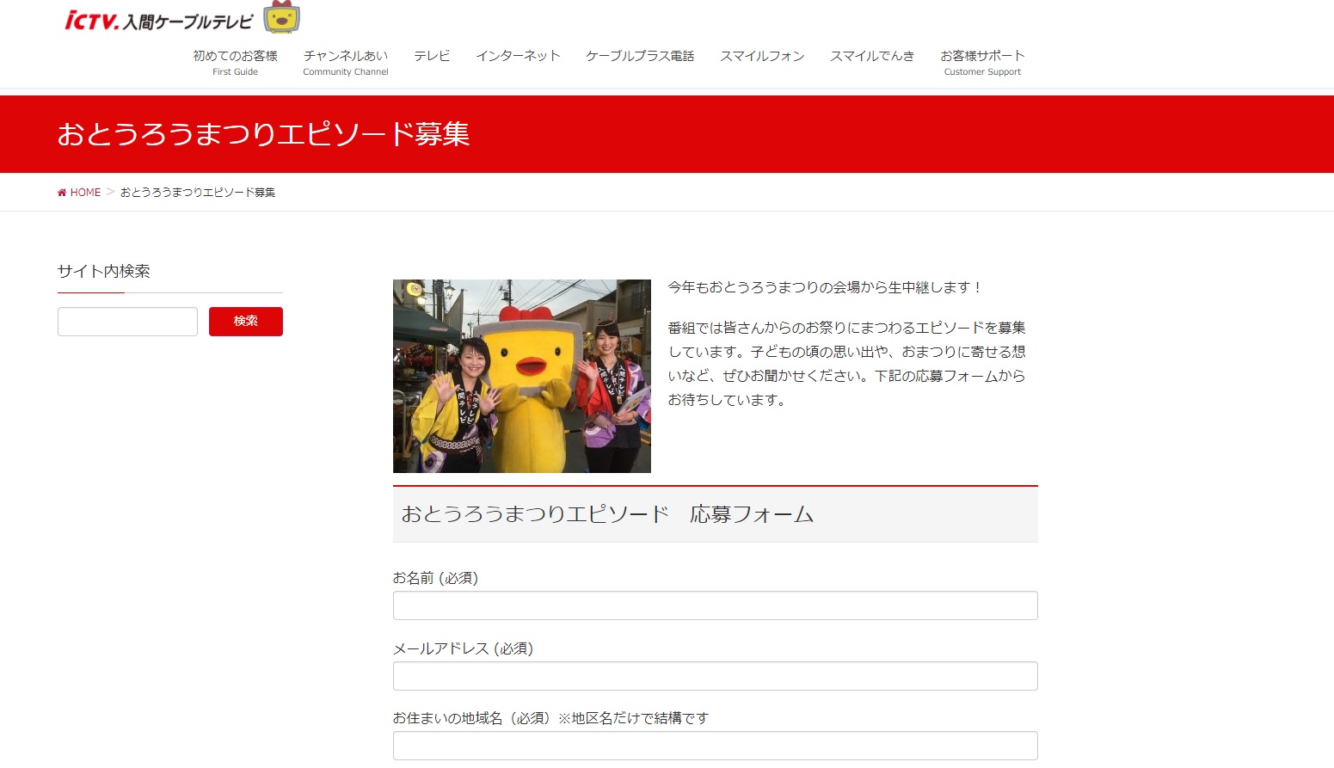This screenshot has height=768, width=1334.
Task: Open スマイルでんき in the navigation bar
Action: [x=872, y=56]
